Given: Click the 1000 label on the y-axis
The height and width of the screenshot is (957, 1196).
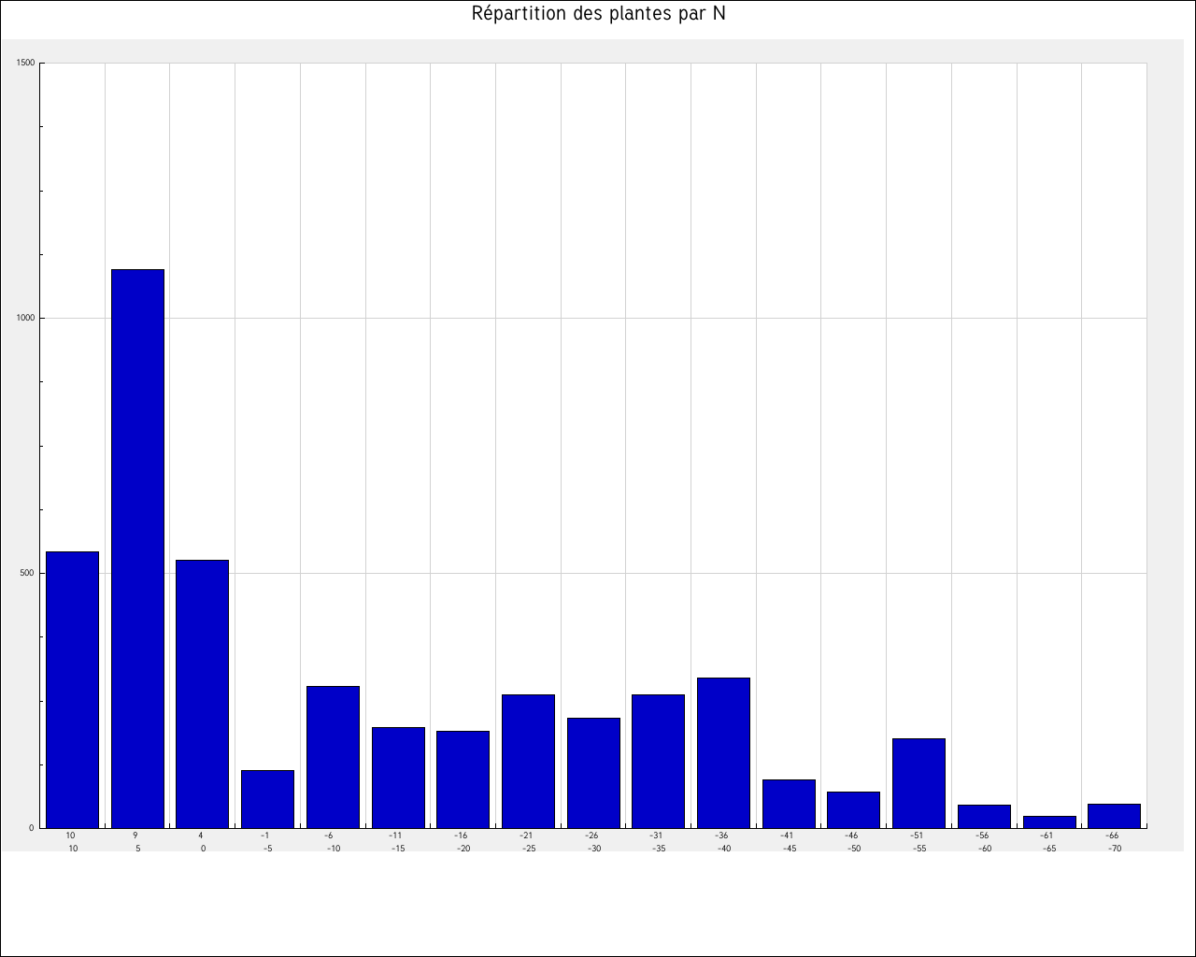Looking at the screenshot, I should point(25,318).
